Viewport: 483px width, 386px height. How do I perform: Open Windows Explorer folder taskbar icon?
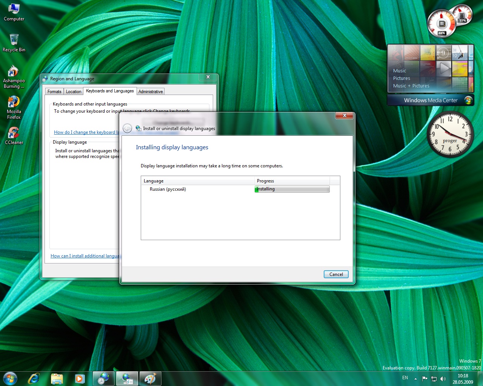coord(57,378)
